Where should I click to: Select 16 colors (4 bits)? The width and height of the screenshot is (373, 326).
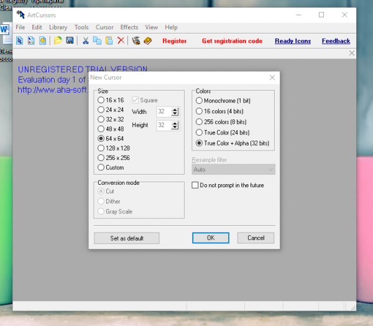(x=219, y=111)
